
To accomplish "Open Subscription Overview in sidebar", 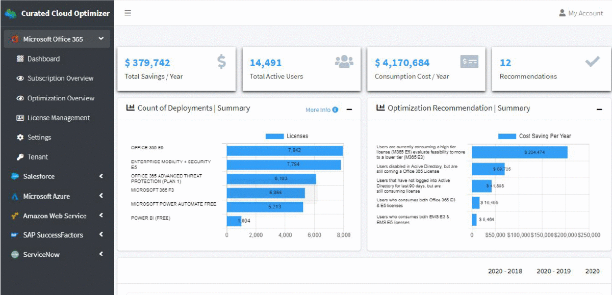I will [60, 78].
